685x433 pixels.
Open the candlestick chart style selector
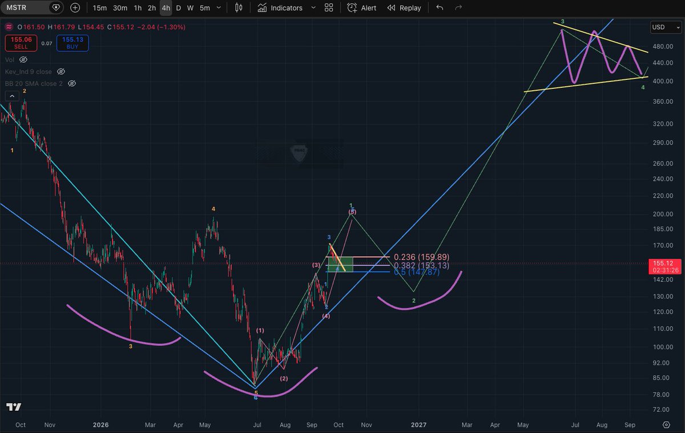click(x=239, y=8)
